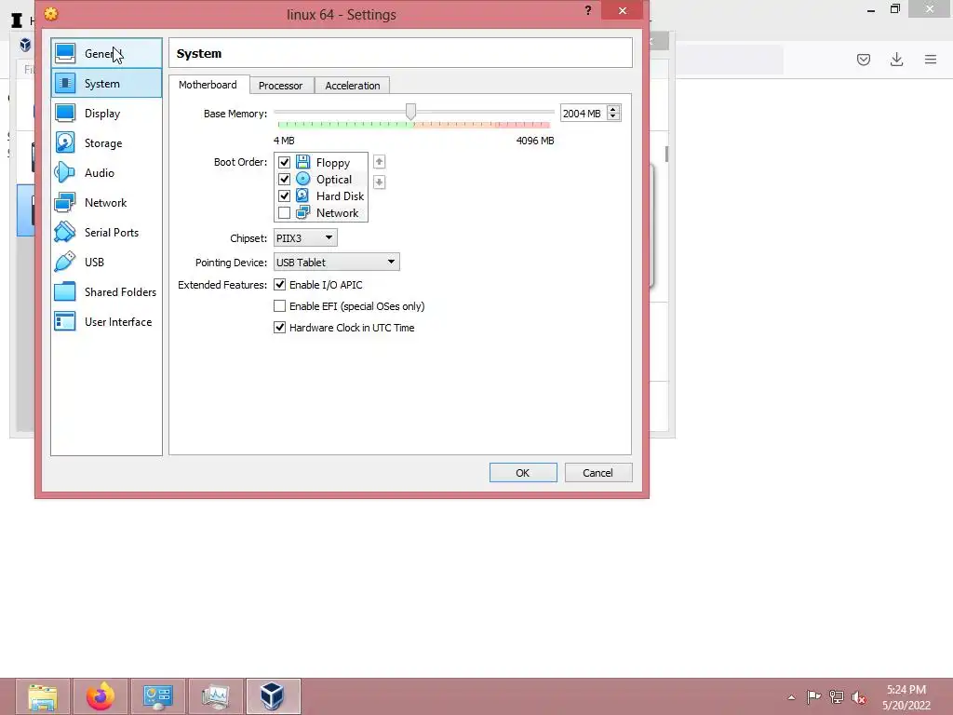
Task: Open Serial Ports settings icon
Action: pos(65,232)
